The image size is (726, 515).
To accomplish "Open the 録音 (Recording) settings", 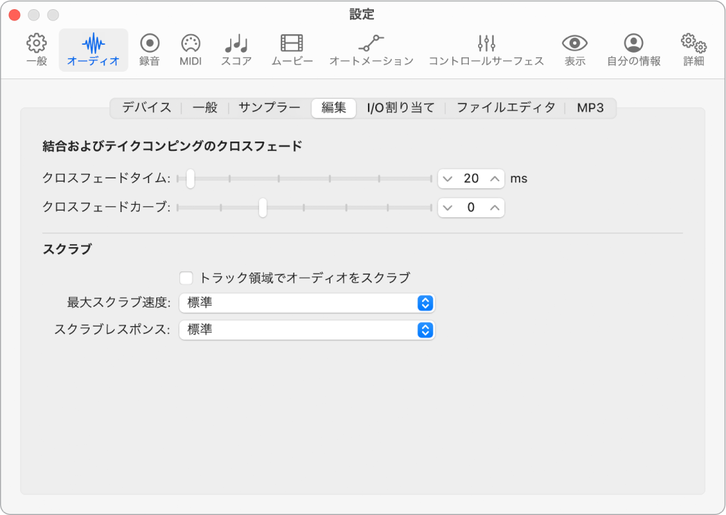I will [149, 49].
